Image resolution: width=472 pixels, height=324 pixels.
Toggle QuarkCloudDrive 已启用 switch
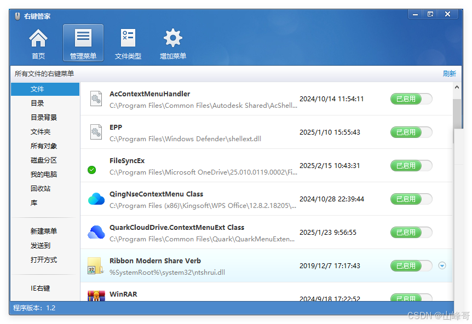pos(411,232)
